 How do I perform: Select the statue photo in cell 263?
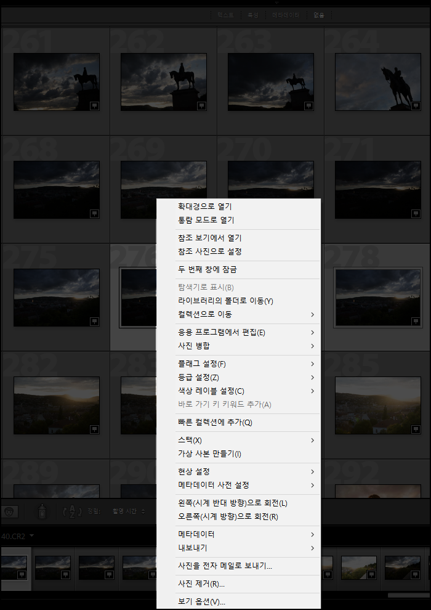pos(270,82)
